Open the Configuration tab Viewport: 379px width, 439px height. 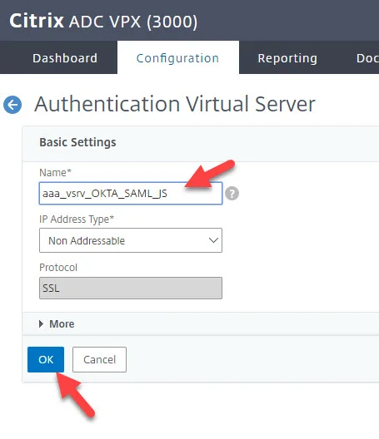point(178,58)
